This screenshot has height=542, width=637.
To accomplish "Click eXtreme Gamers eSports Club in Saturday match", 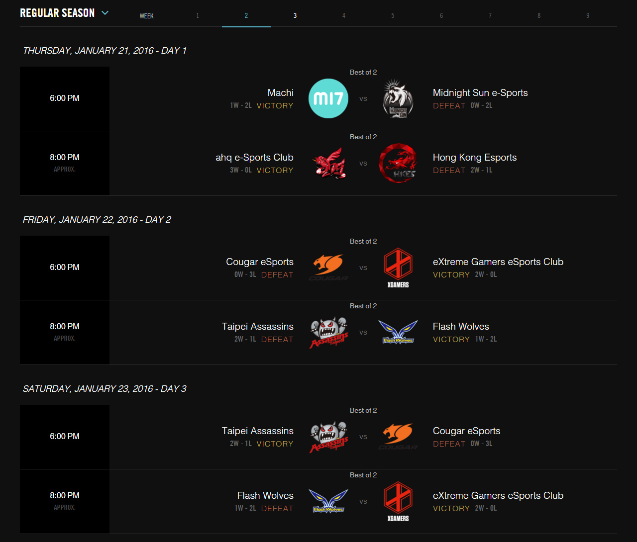I will point(498,496).
